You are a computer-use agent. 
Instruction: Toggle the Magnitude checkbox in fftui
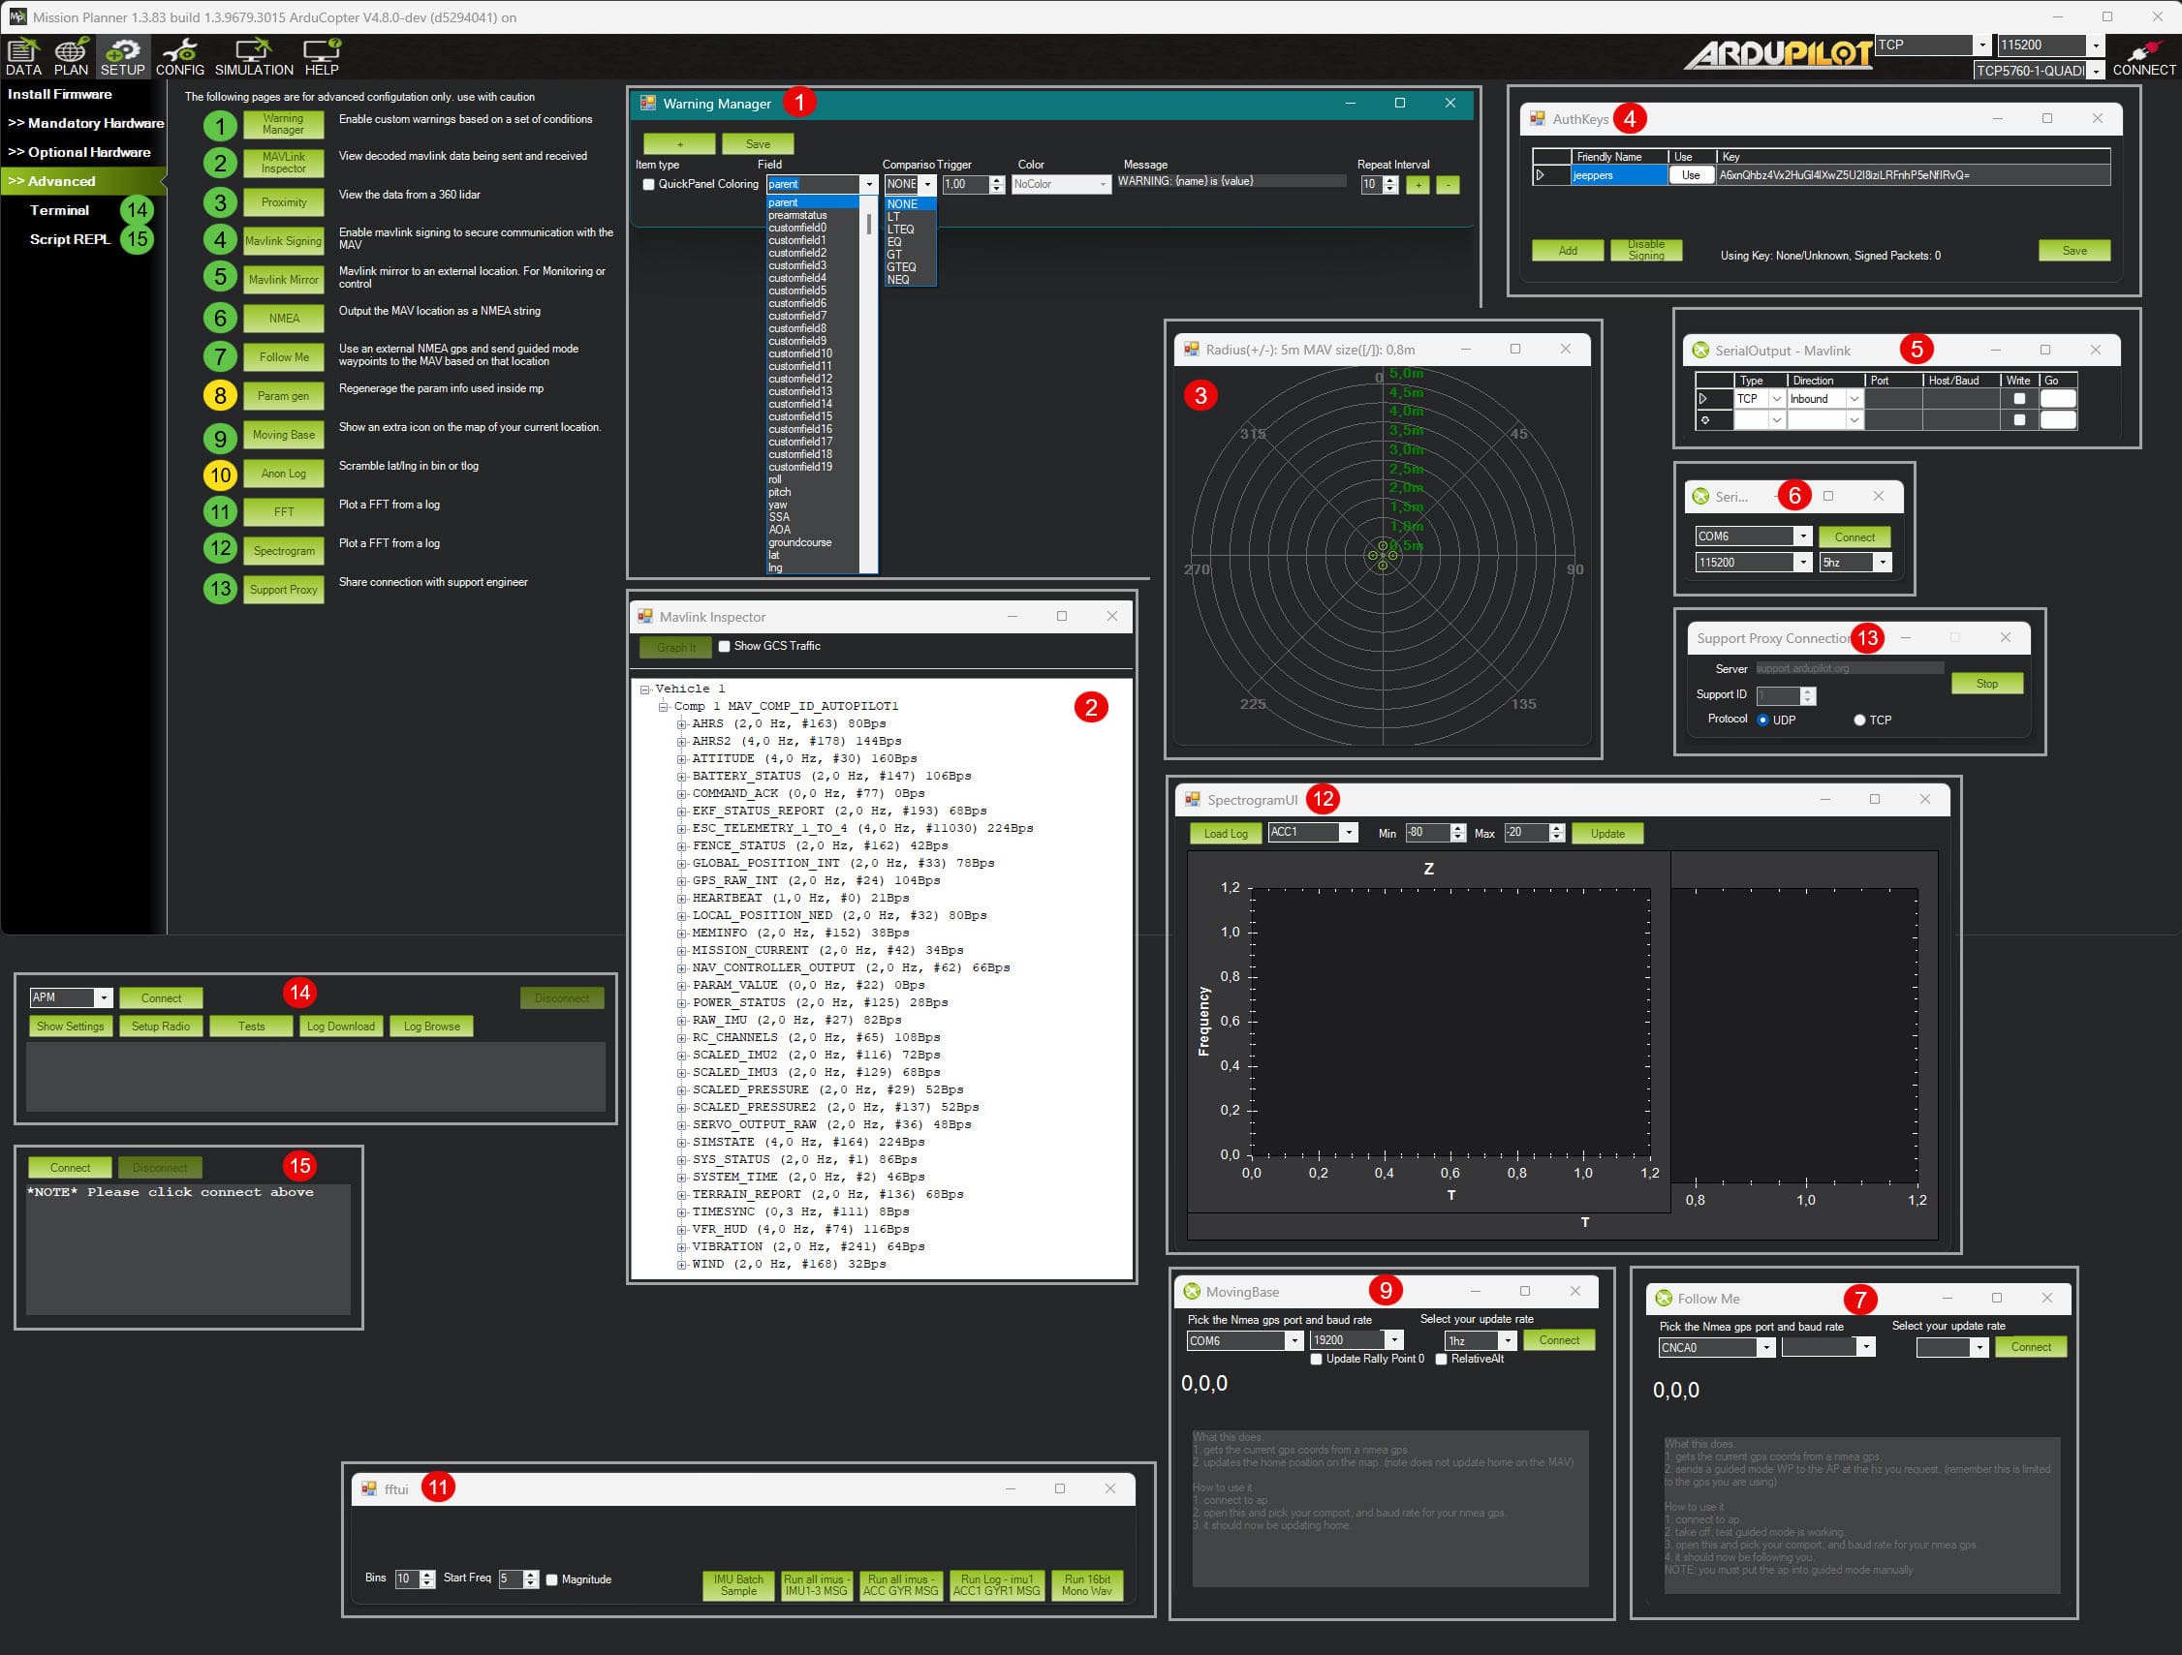click(x=551, y=1579)
